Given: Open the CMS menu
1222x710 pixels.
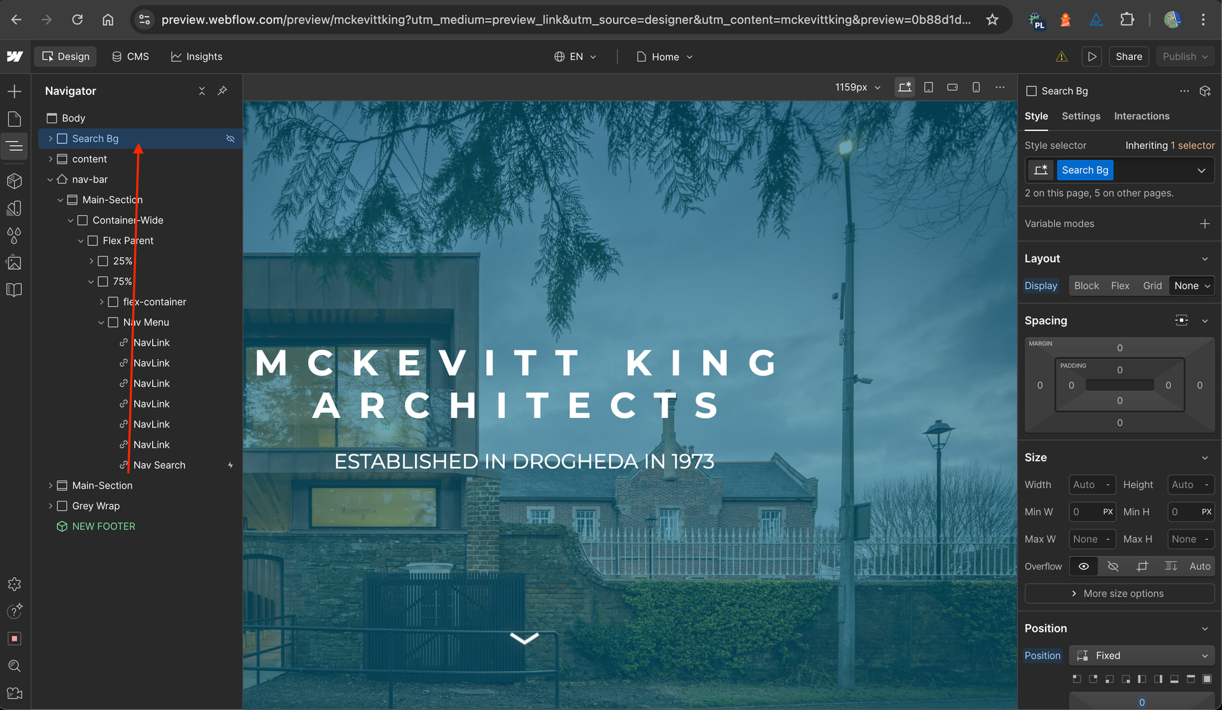Looking at the screenshot, I should [130, 57].
